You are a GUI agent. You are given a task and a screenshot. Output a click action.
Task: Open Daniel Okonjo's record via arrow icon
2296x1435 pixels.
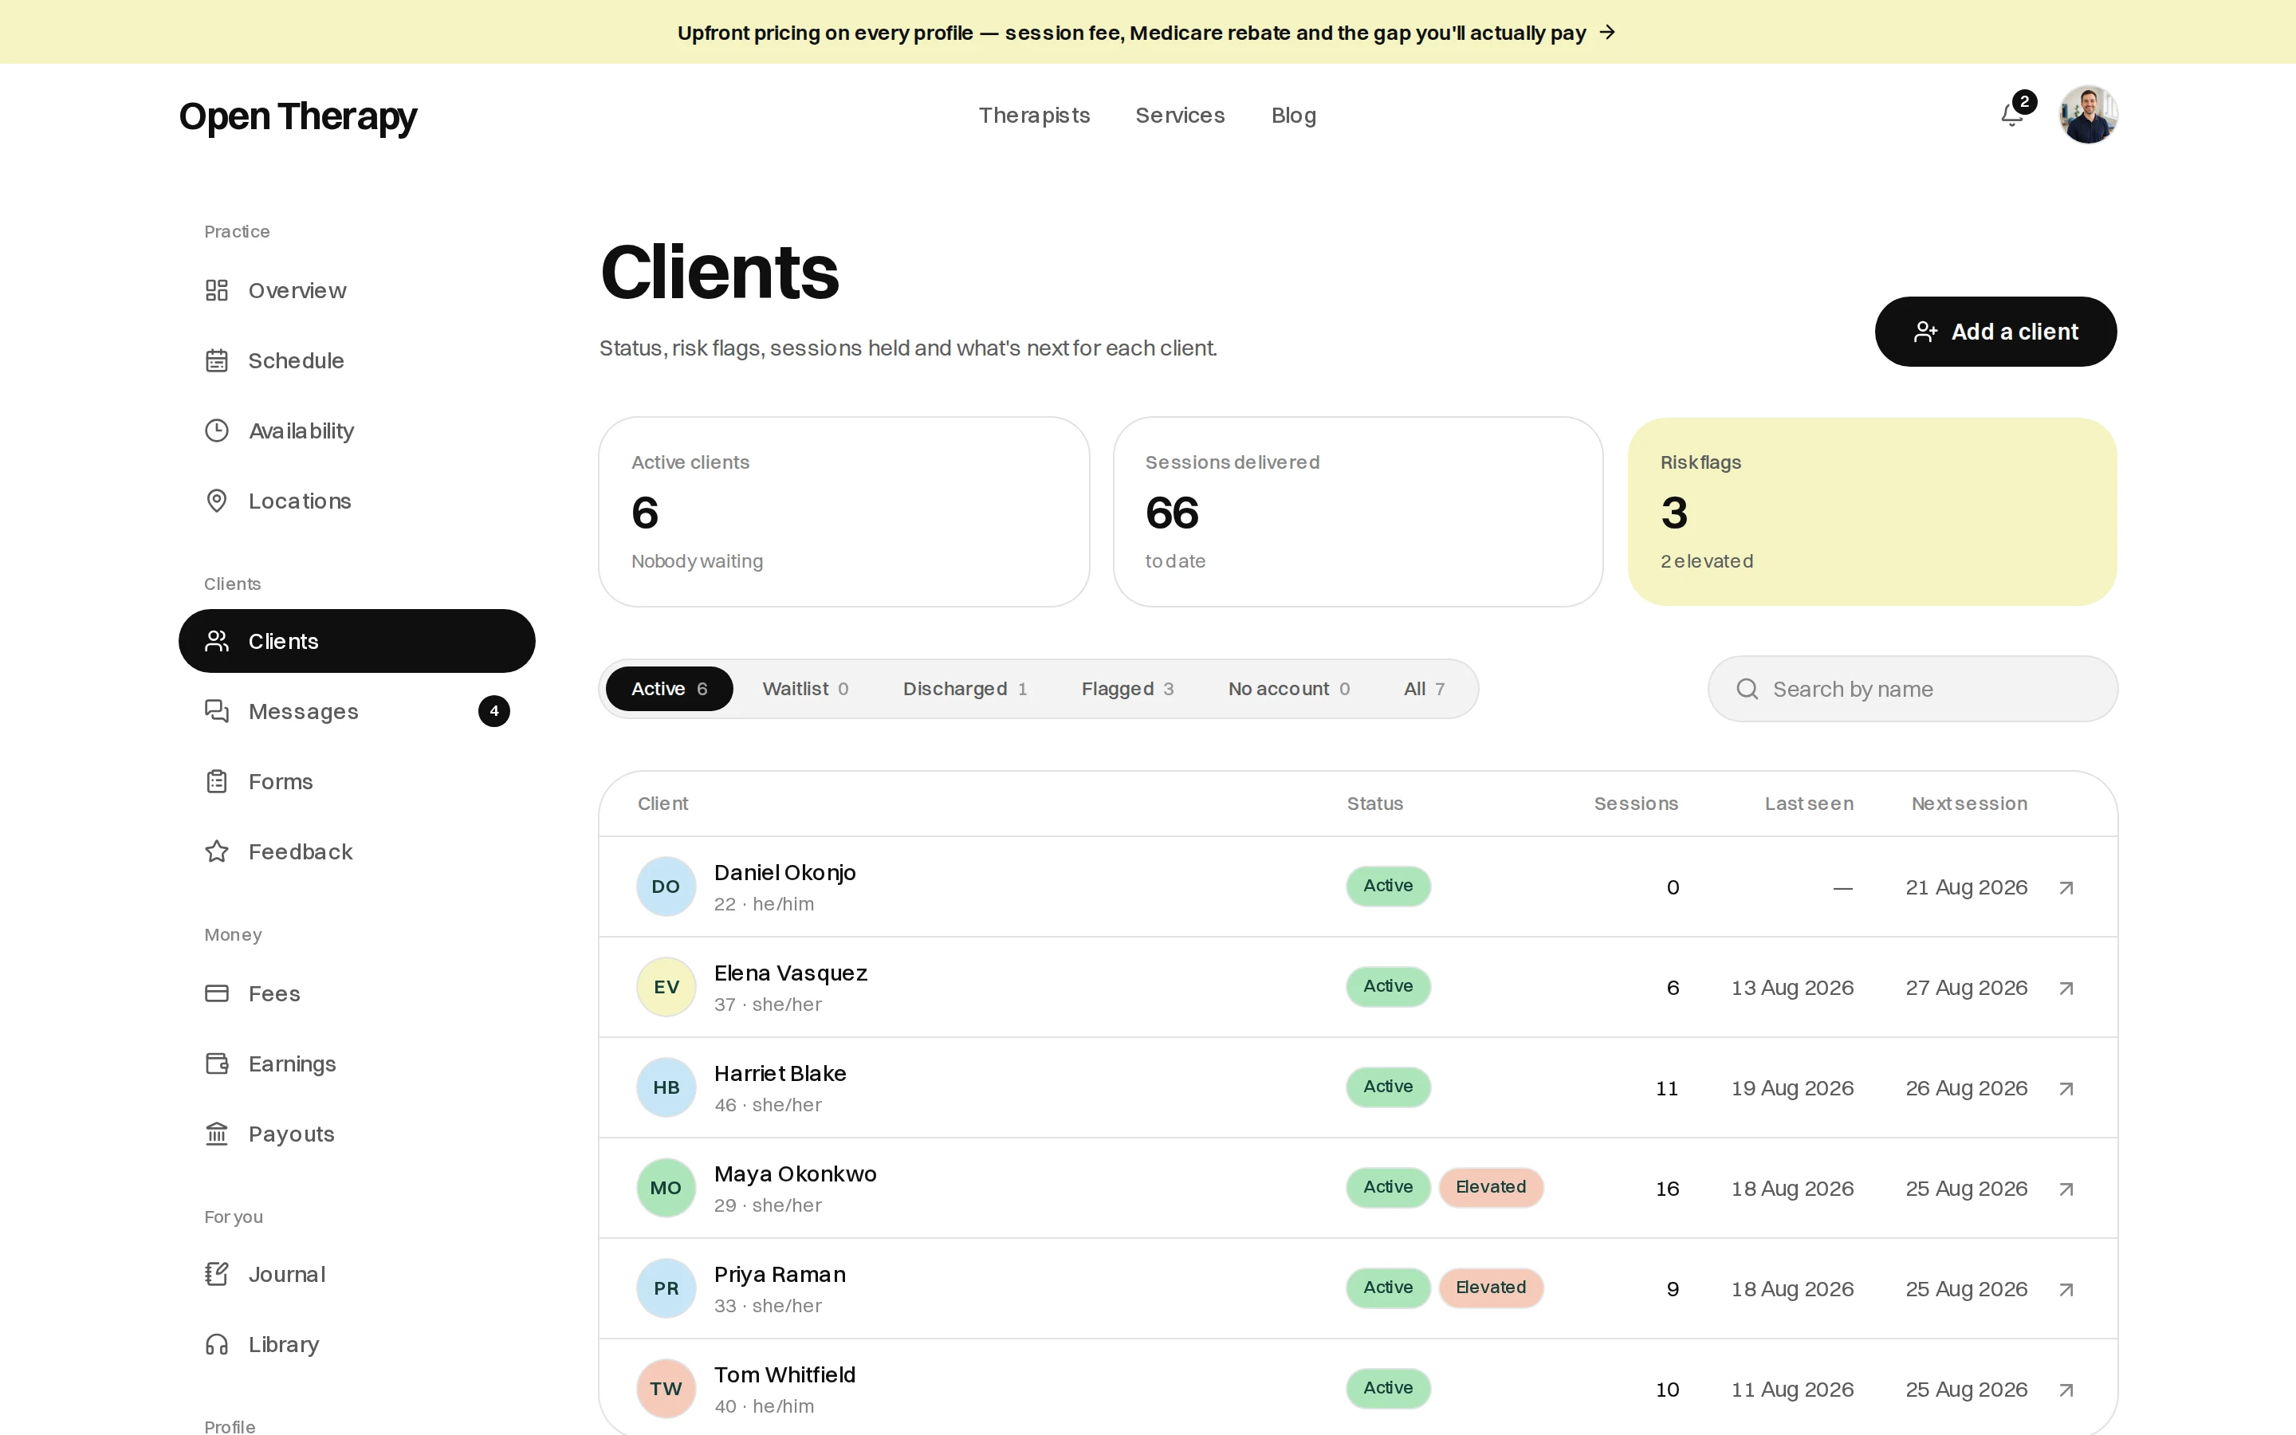2066,888
